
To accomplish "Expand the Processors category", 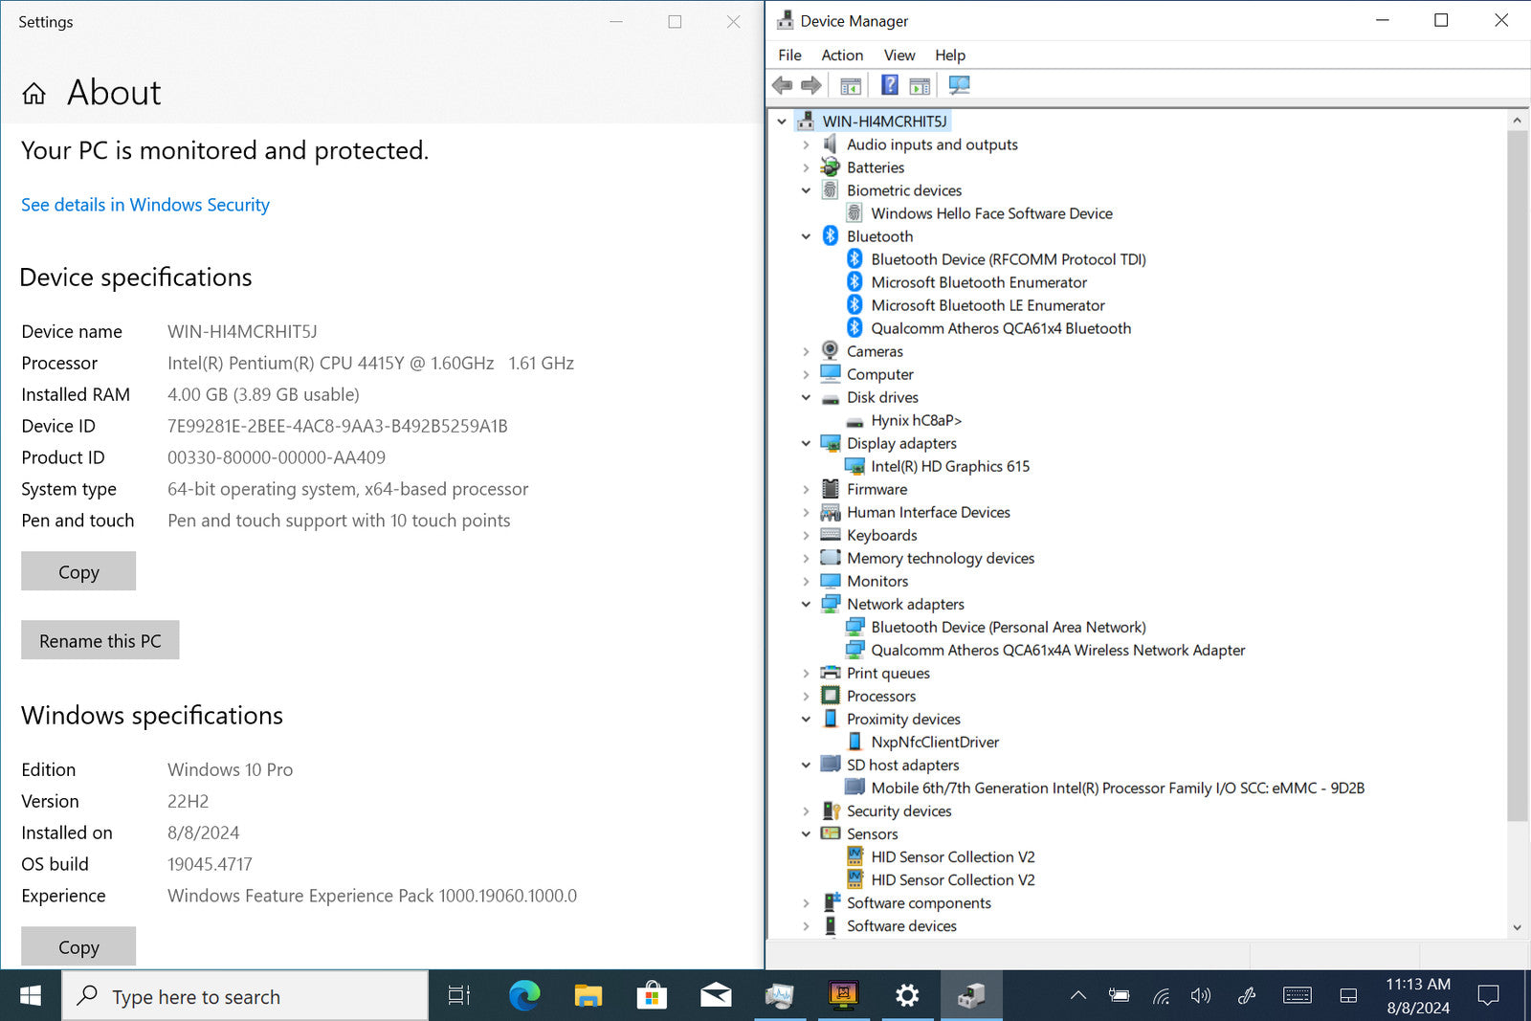I will 806,697.
